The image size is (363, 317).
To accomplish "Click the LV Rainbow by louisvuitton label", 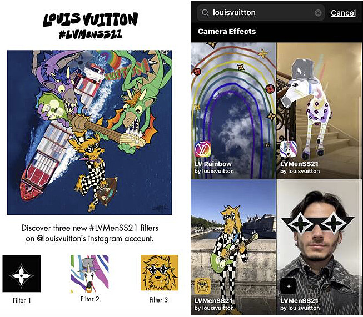I will click(214, 168).
